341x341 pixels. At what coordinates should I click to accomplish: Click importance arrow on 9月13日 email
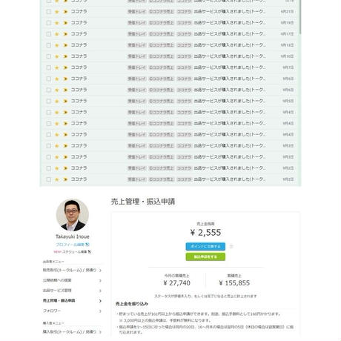[65, 45]
